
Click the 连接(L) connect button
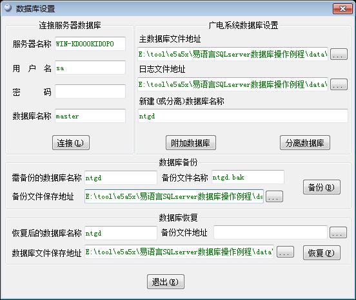tap(71, 143)
